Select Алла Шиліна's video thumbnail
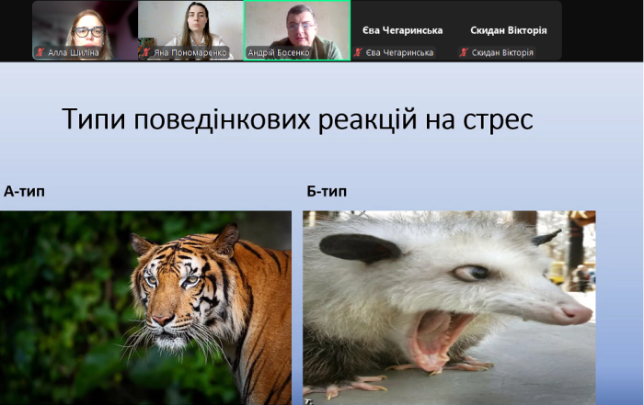Image resolution: width=644 pixels, height=405 pixels. point(85,28)
